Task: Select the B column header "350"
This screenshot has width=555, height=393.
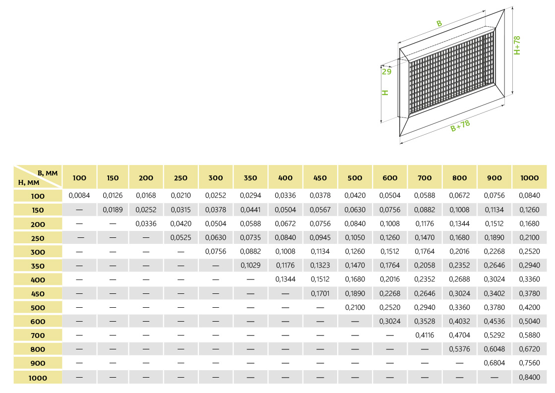Action: 250,178
